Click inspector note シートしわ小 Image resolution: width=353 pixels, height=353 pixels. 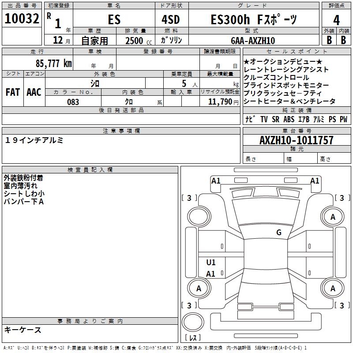(x=24, y=194)
